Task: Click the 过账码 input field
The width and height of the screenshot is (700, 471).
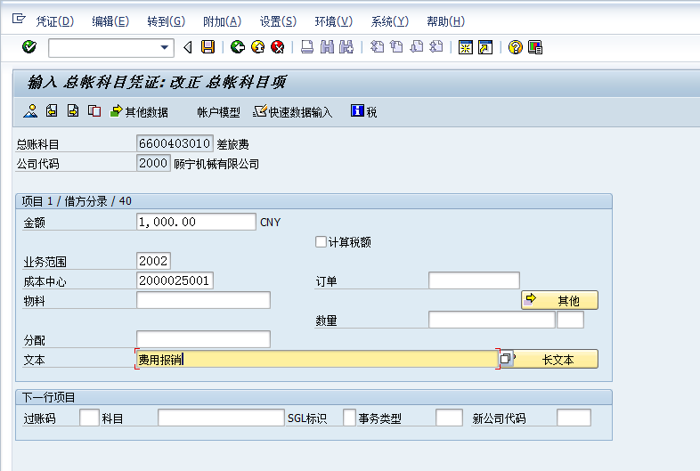Action: click(x=89, y=418)
